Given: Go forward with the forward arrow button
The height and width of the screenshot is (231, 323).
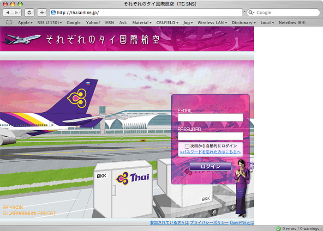Looking at the screenshot, I should [17, 12].
